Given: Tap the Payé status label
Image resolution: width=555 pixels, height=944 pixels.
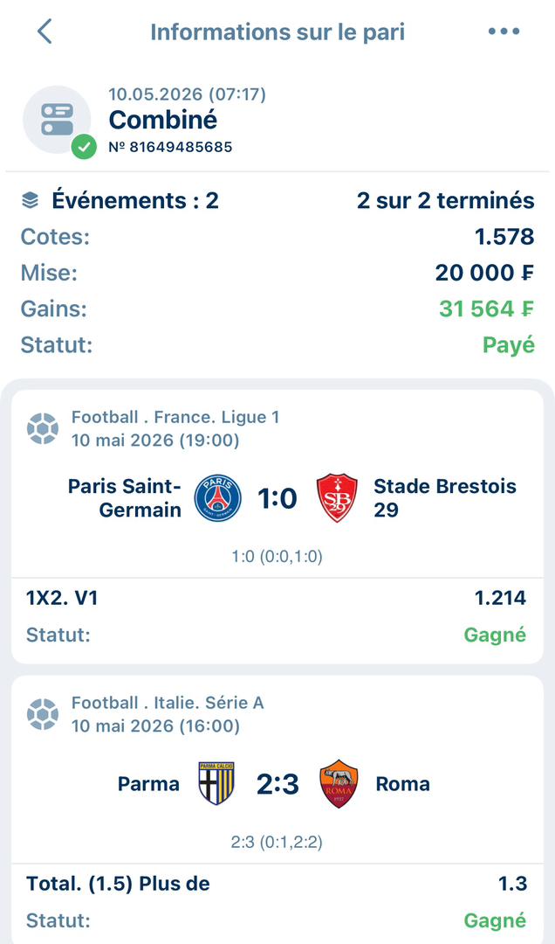Looking at the screenshot, I should point(509,345).
